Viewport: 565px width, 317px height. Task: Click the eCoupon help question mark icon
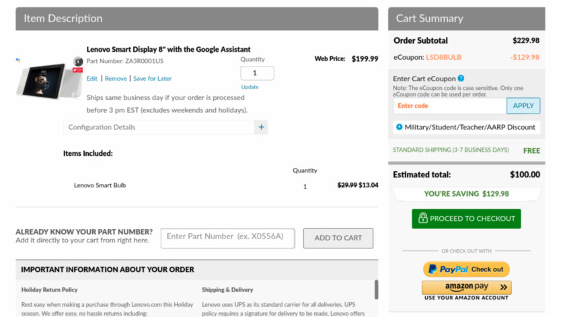pyautogui.click(x=461, y=79)
